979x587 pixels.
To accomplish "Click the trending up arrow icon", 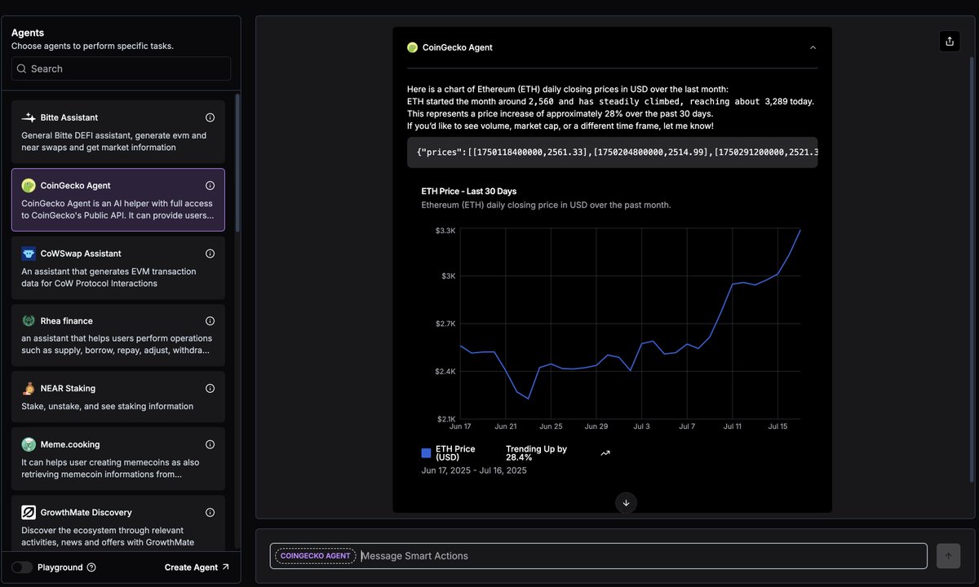I will 605,453.
